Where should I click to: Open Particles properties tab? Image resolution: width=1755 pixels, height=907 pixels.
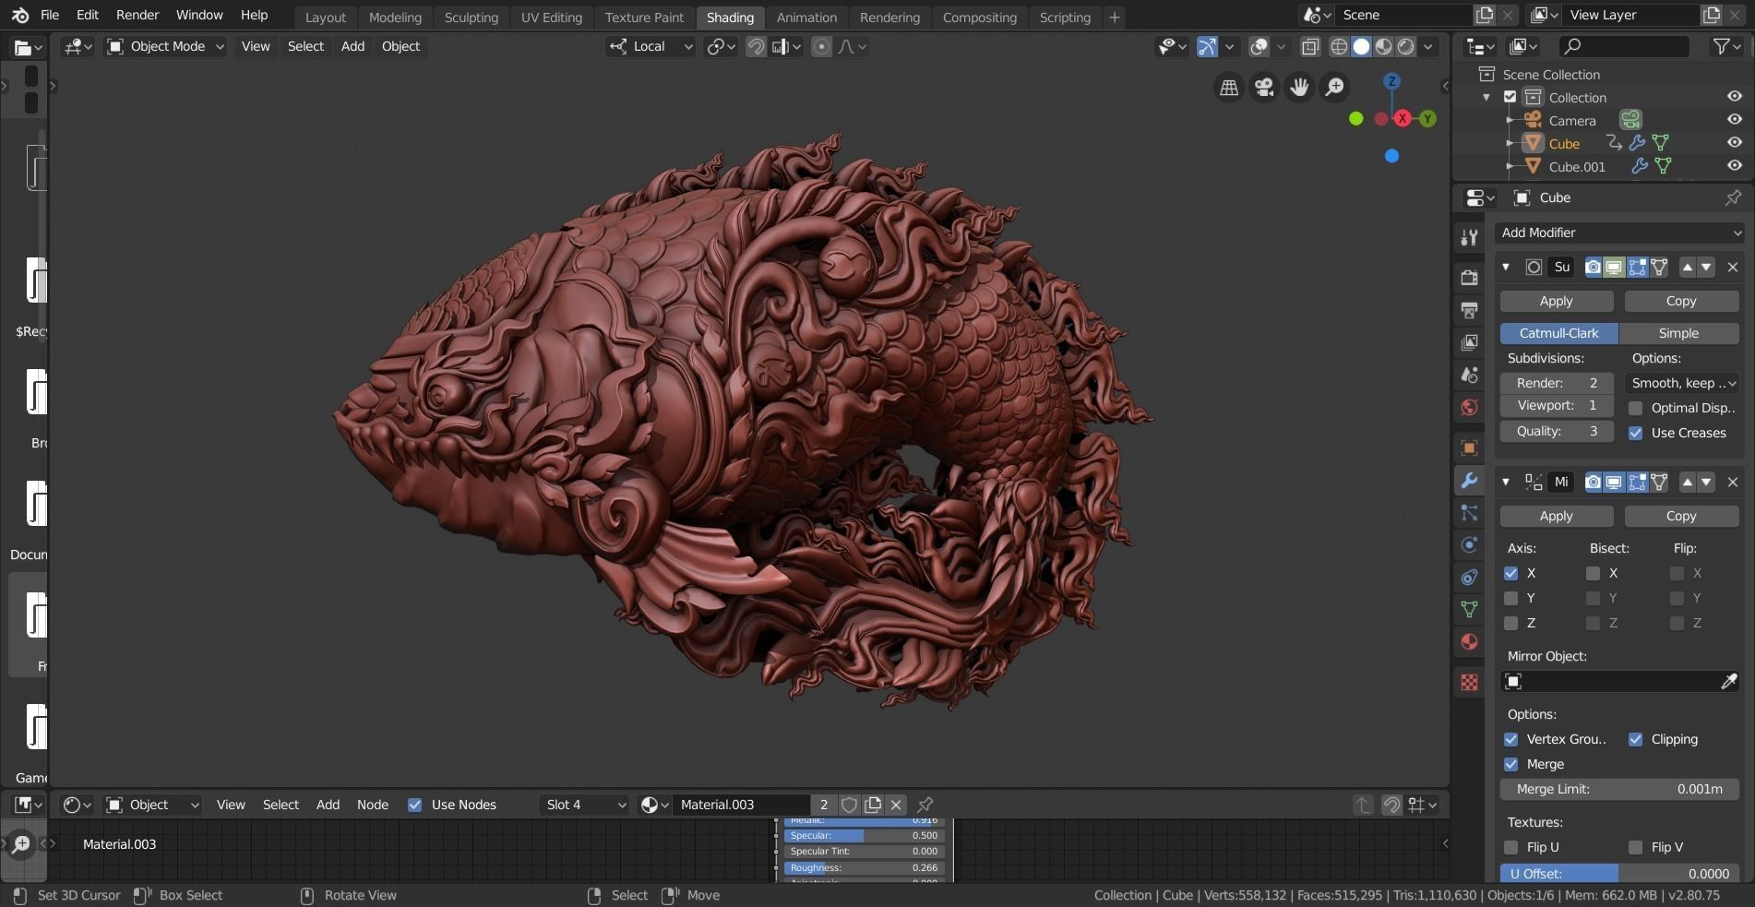point(1469,513)
